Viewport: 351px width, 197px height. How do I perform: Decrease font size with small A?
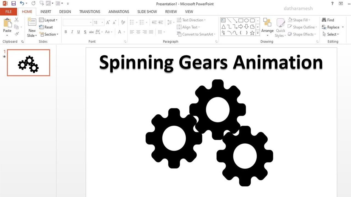pyautogui.click(x=114, y=23)
